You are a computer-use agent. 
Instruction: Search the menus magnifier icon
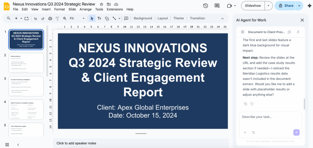click(x=9, y=18)
